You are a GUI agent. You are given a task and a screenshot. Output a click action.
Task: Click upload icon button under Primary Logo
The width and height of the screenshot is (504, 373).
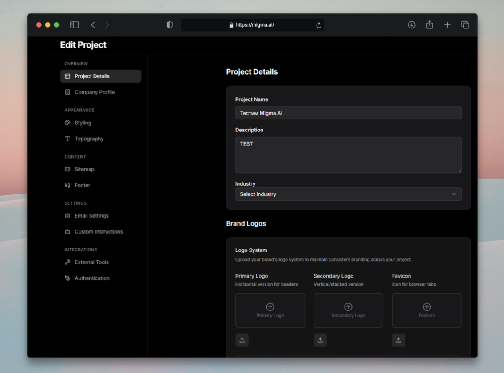[242, 340]
